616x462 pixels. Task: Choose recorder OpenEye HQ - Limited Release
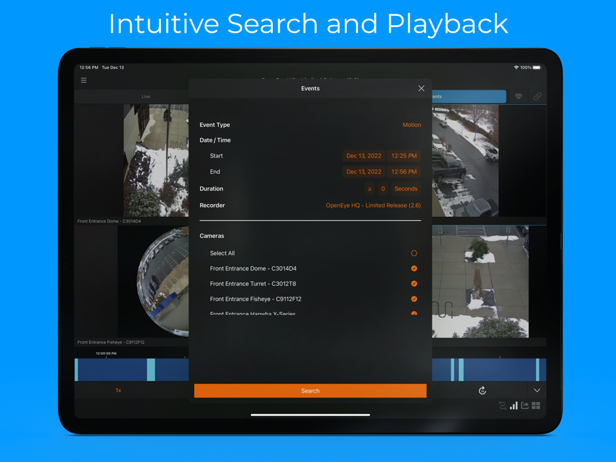373,206
